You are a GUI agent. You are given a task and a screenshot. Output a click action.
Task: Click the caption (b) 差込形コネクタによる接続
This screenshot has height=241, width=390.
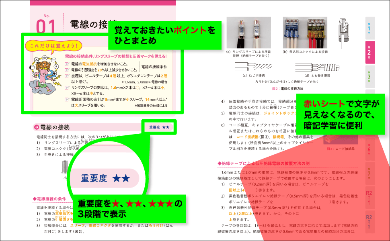[x=305, y=52]
